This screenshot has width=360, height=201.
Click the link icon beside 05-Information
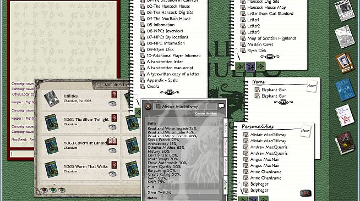click(143, 25)
